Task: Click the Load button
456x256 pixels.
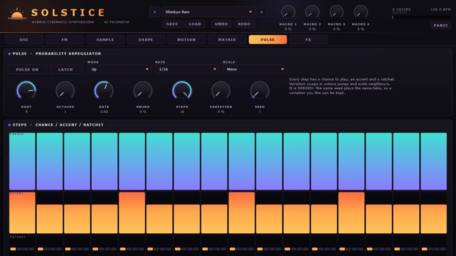Action: click(x=195, y=24)
